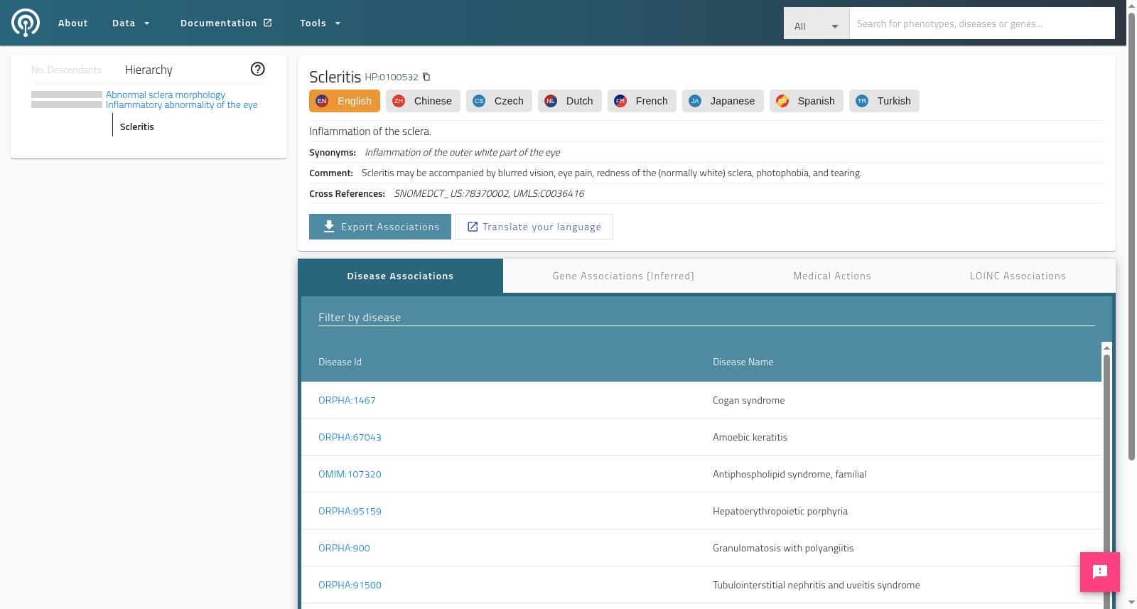The width and height of the screenshot is (1137, 609).
Task: Select Japanese language button
Action: click(723, 101)
